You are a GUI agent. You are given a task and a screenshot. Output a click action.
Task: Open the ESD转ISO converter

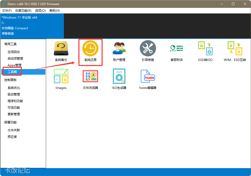click(205, 51)
